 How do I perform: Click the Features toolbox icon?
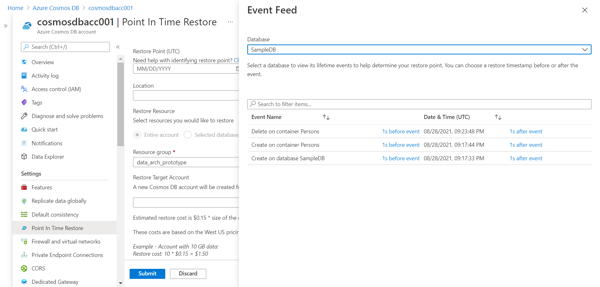click(x=24, y=187)
